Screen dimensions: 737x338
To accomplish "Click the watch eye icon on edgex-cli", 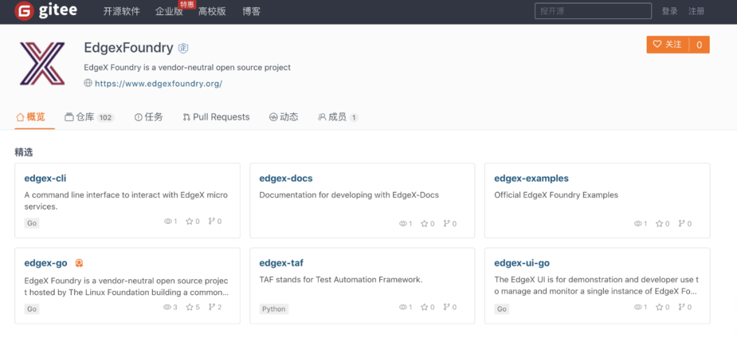I will (168, 222).
